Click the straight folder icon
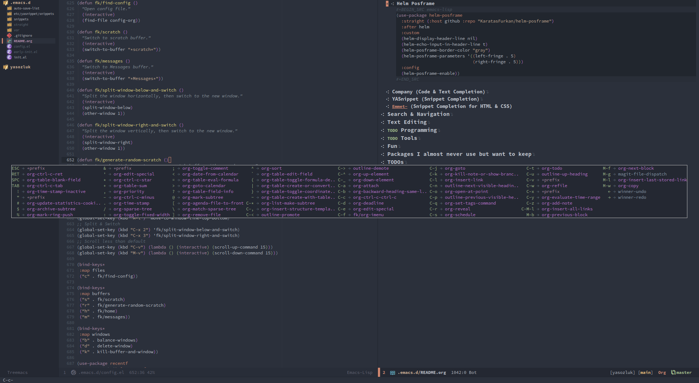This screenshot has height=383, width=699. pos(9,25)
